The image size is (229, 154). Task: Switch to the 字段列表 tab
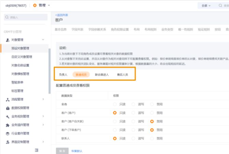pyautogui.click(x=77, y=30)
